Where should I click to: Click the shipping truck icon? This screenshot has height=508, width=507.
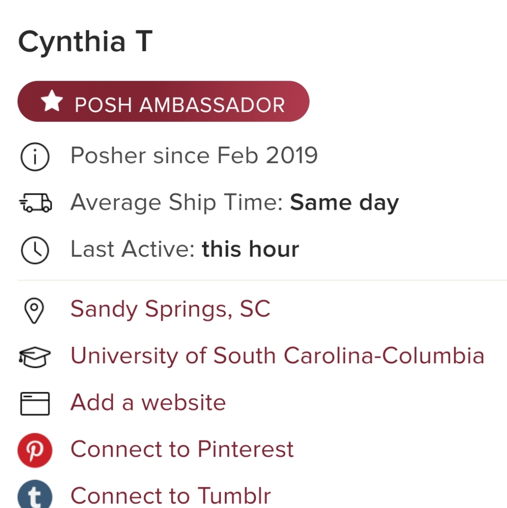pyautogui.click(x=35, y=203)
